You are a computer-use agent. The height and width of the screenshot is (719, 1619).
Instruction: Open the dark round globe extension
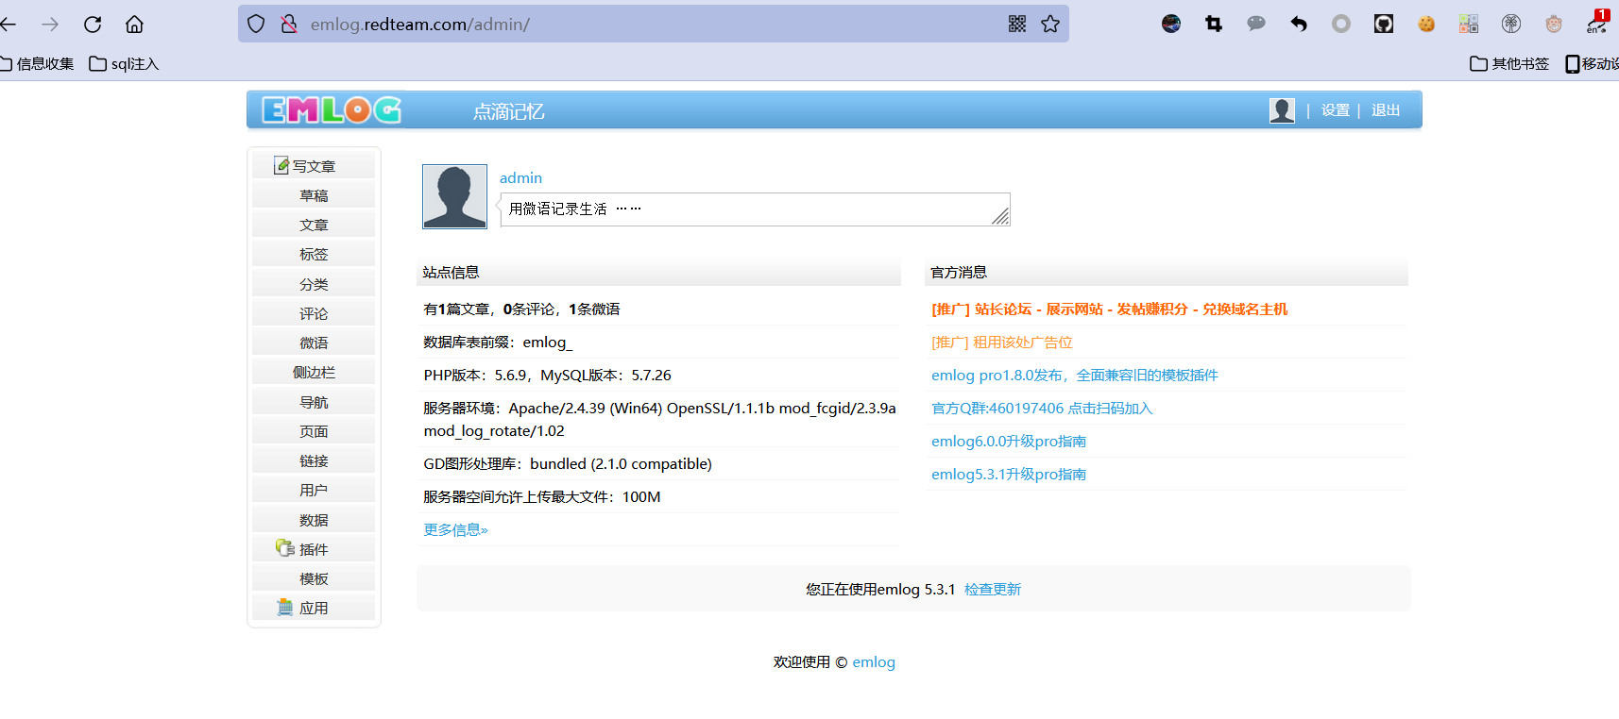pyautogui.click(x=1171, y=25)
